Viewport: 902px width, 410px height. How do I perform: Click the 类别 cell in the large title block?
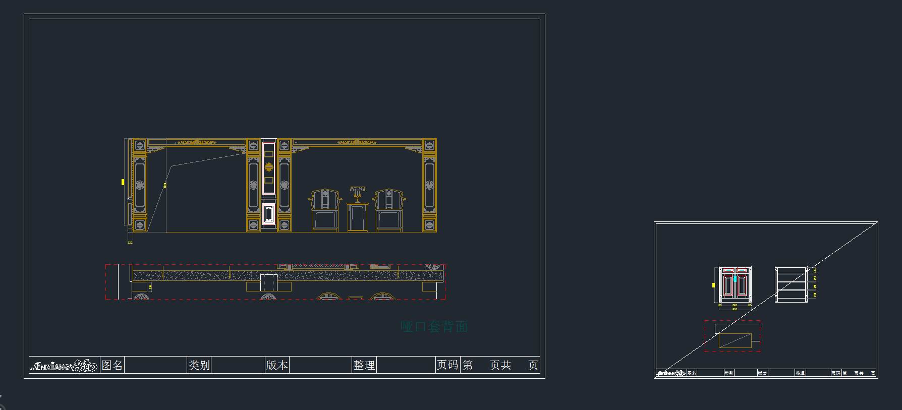199,365
